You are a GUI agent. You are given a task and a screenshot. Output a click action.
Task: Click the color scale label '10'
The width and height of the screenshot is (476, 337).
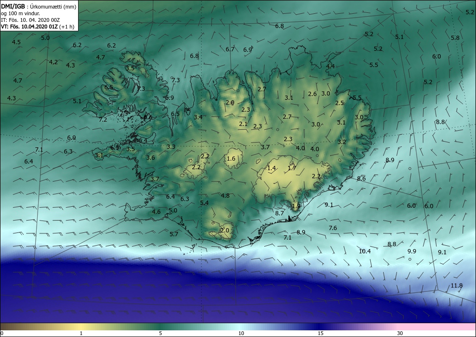pos(241,334)
